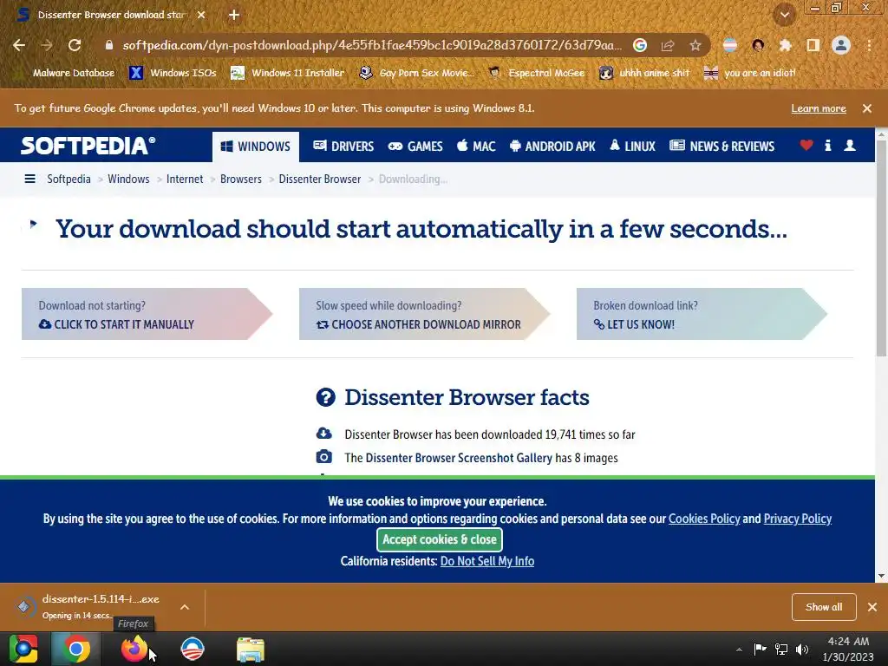Screen dimensions: 888x666
Task: Open the network tray icon
Action: (x=781, y=649)
